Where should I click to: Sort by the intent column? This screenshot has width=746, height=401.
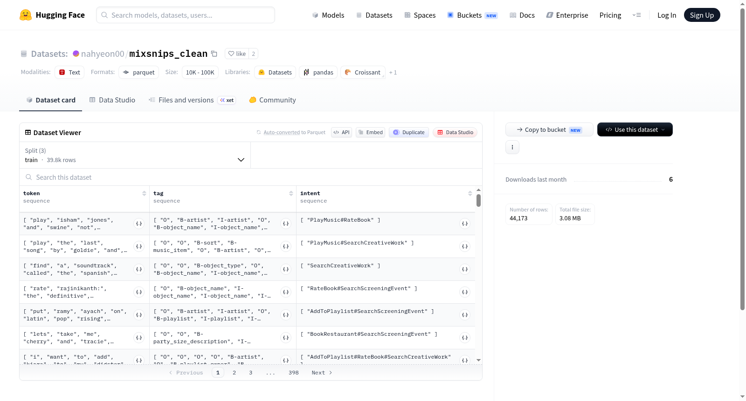coord(470,193)
